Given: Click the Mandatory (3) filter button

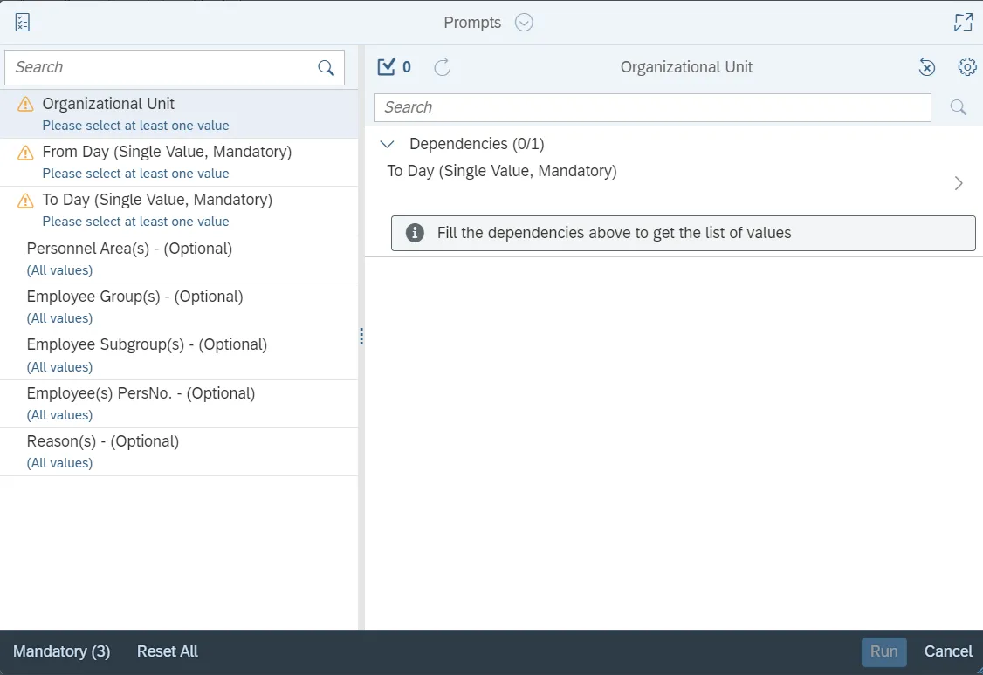Looking at the screenshot, I should point(62,651).
